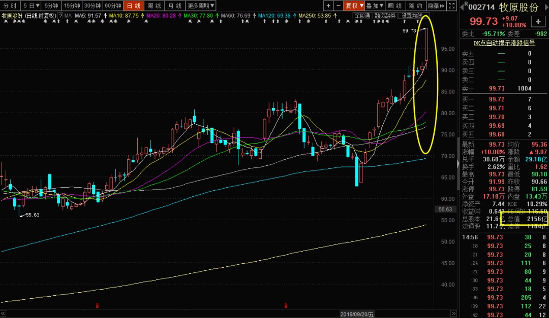
Task: Click 卖一 order row at 99.73
Action: pyautogui.click(x=504, y=88)
